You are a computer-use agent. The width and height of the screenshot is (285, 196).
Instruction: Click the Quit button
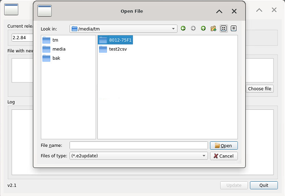tap(264, 185)
